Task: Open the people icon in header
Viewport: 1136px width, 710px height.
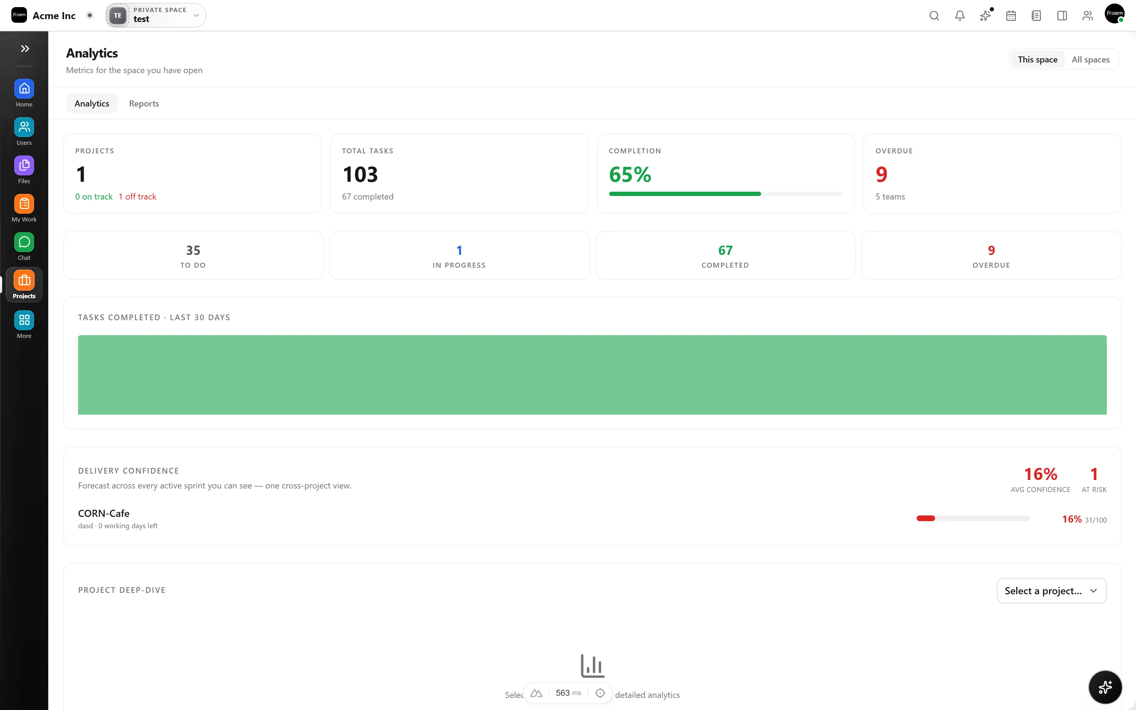Action: pyautogui.click(x=1088, y=16)
